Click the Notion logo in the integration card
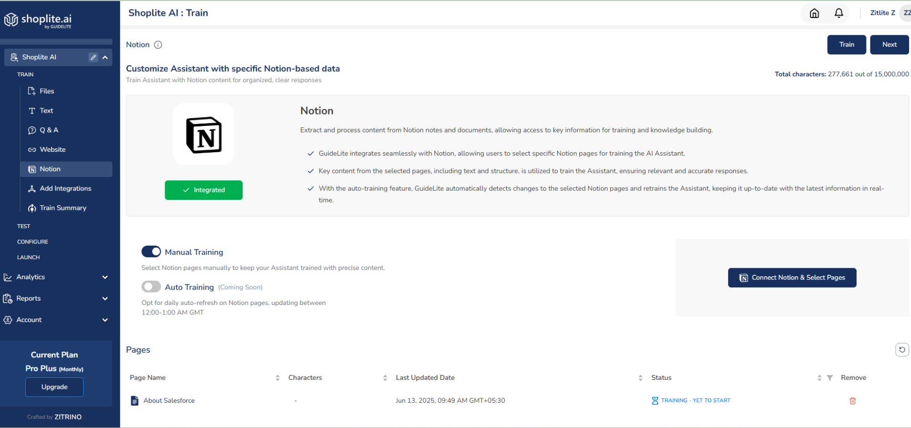Image resolution: width=911 pixels, height=428 pixels. 204,135
